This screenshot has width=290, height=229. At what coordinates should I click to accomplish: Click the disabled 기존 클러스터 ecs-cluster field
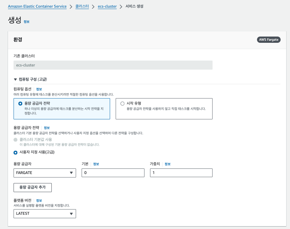pos(113,65)
